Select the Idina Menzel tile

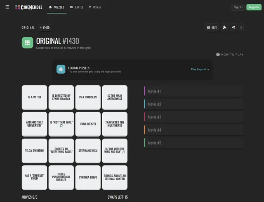pos(88,124)
